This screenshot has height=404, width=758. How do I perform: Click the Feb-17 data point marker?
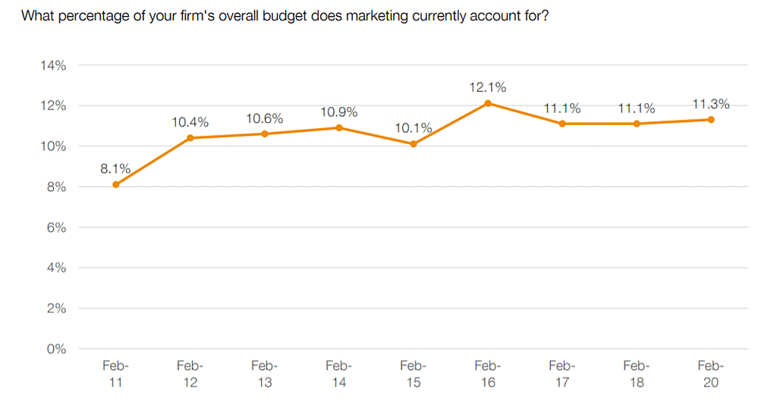[x=562, y=124]
